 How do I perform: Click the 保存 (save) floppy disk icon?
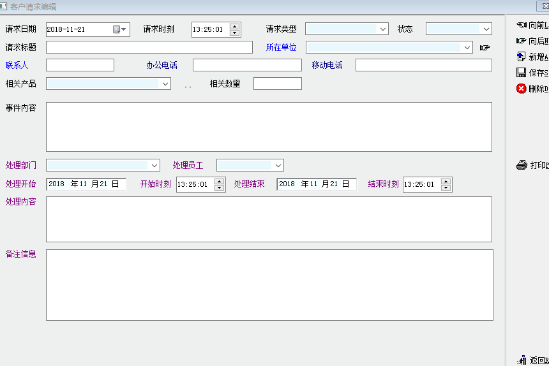tap(521, 73)
